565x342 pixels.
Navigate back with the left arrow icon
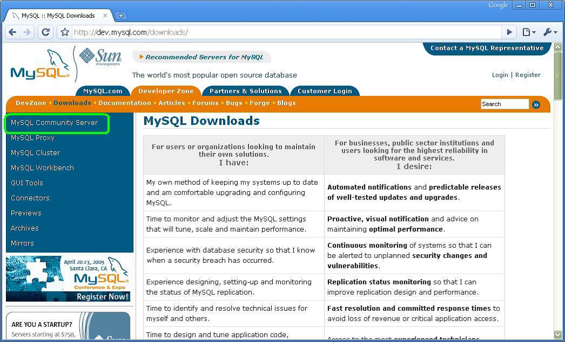pos(12,32)
